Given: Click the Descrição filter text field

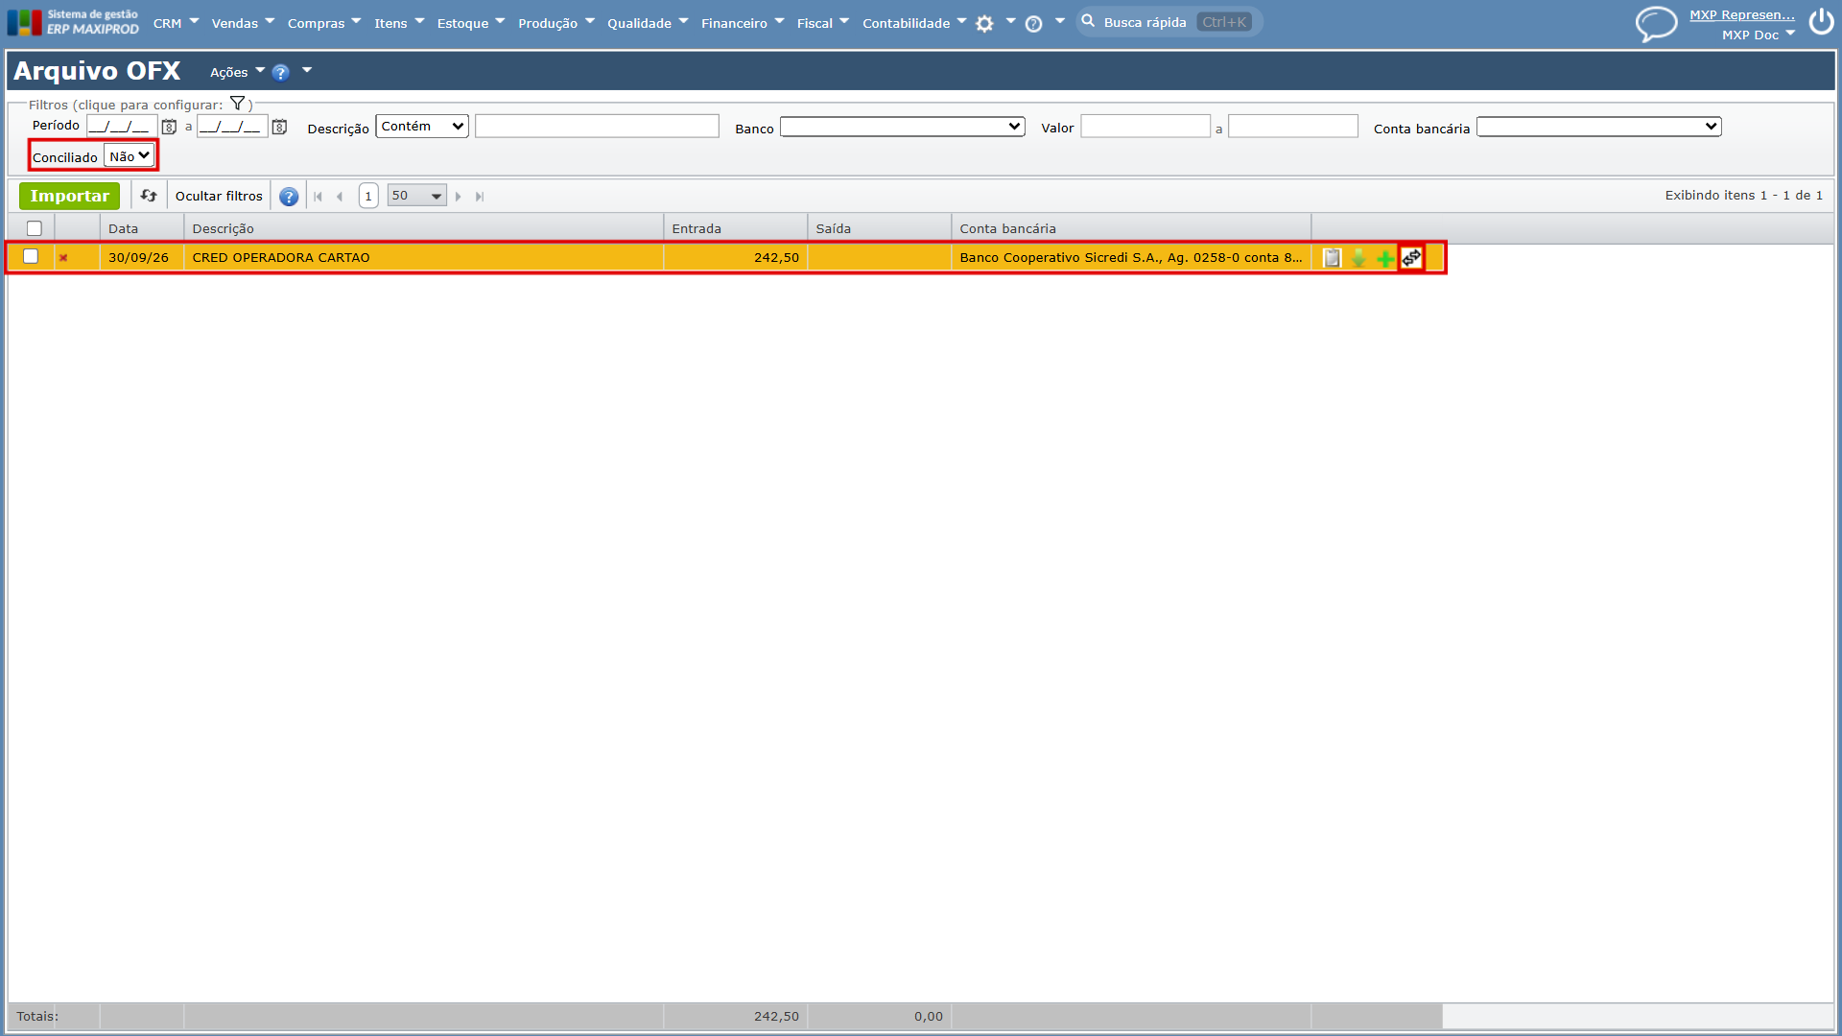Looking at the screenshot, I should pyautogui.click(x=597, y=127).
